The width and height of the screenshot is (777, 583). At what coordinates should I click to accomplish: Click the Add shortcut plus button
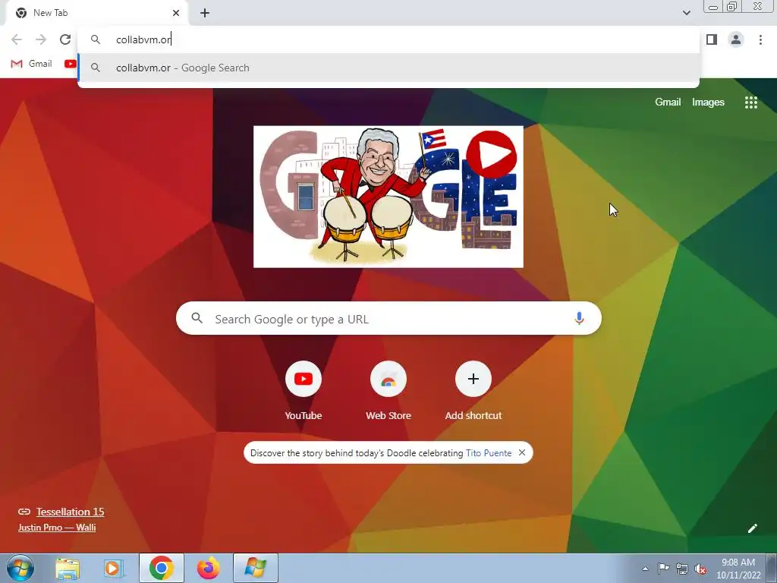[473, 379]
